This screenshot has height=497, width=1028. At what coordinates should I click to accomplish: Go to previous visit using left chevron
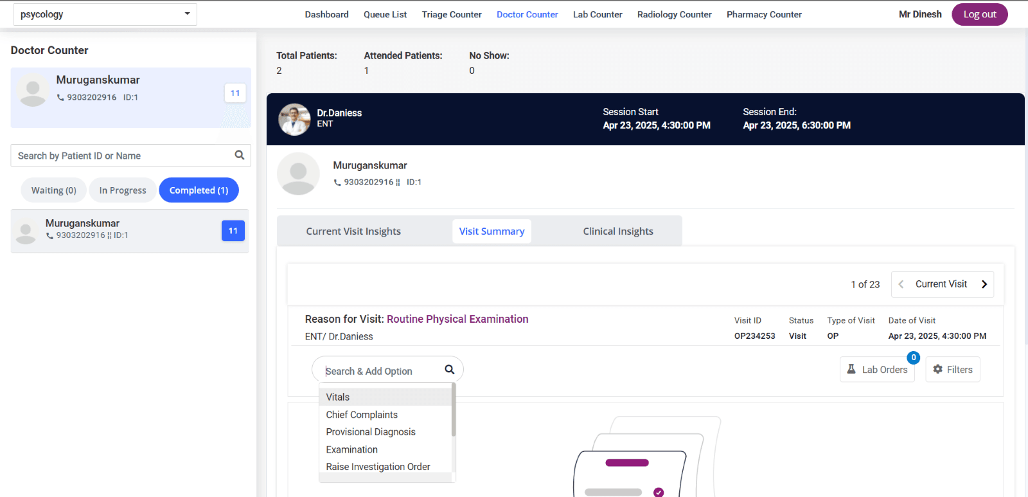[x=901, y=284]
